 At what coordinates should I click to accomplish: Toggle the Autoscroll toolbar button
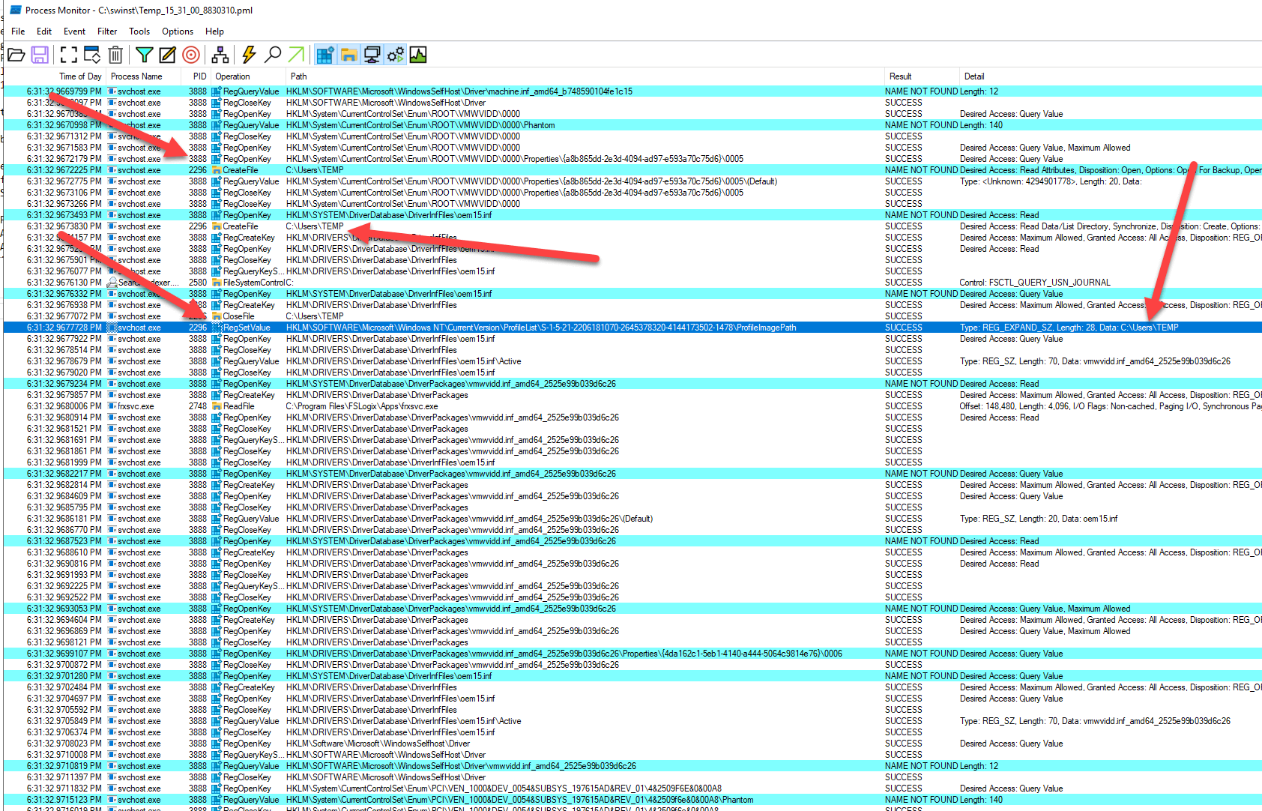(x=92, y=55)
